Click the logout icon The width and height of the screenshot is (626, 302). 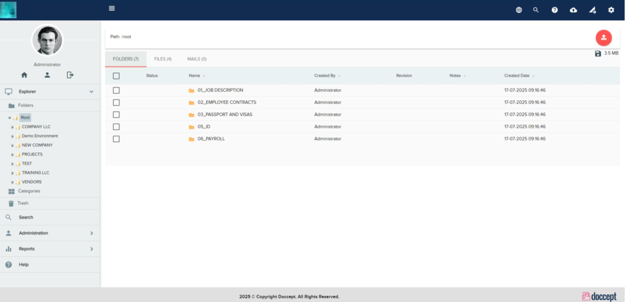[x=70, y=75]
